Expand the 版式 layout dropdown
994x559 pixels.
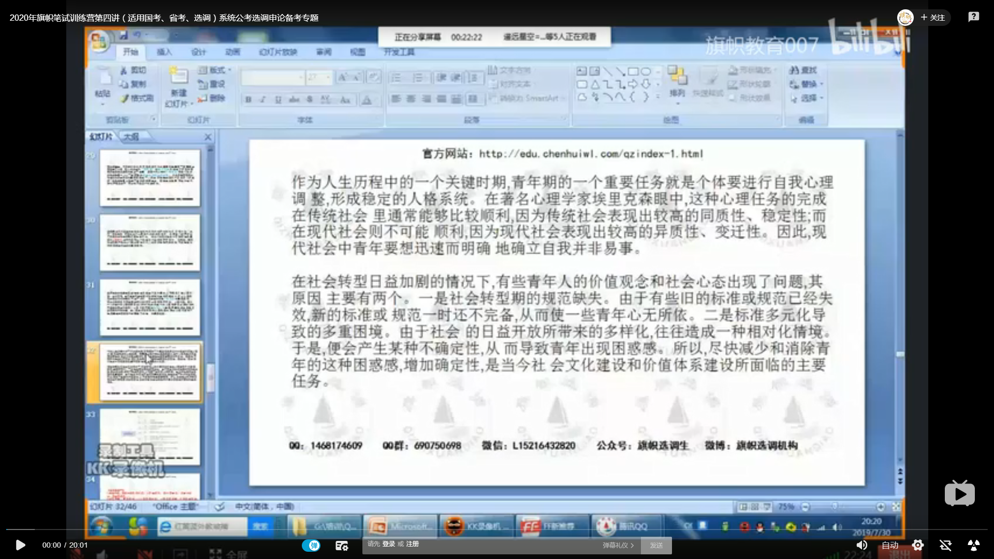215,70
